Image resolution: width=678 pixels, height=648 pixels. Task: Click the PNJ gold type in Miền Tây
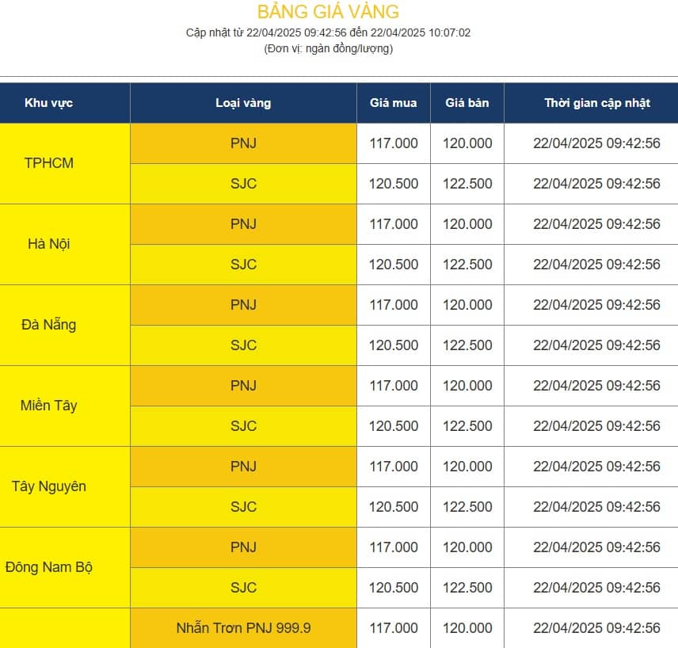243,386
